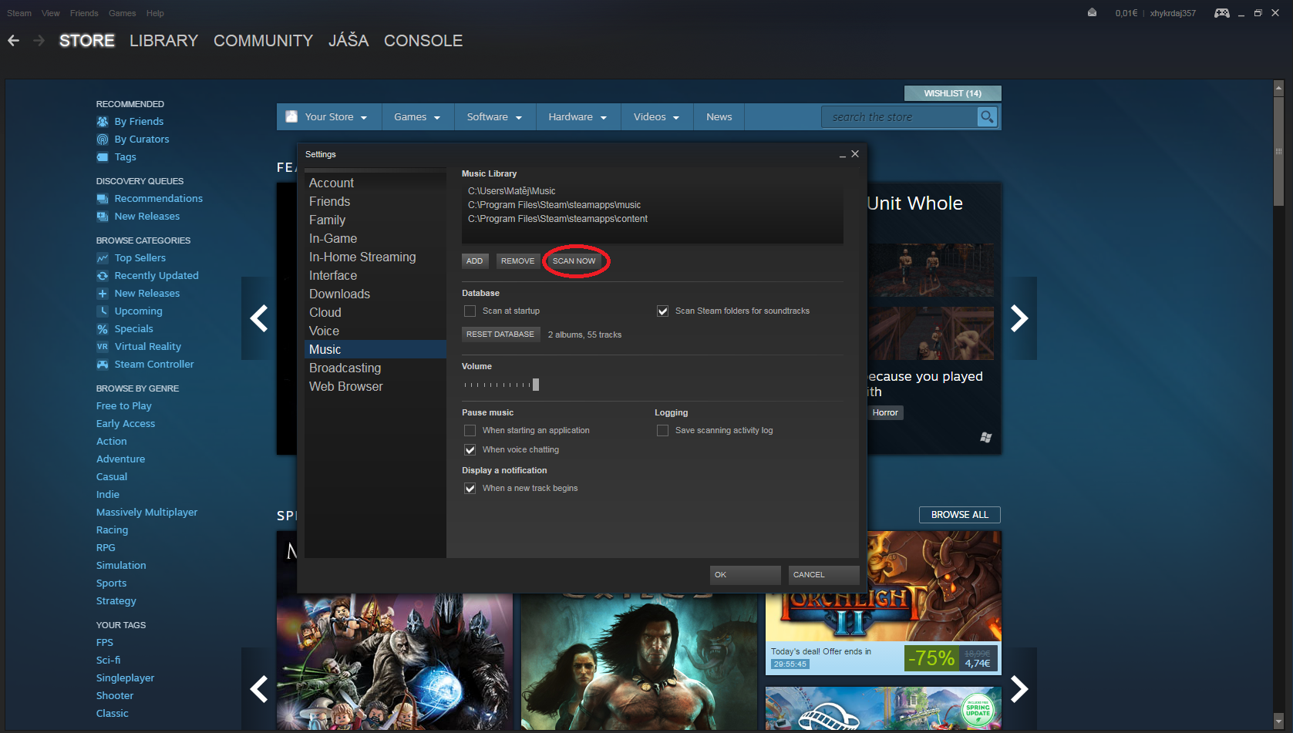Select C:\Program Files\Steam\steamapps\music library path
This screenshot has width=1293, height=733.
tap(554, 205)
